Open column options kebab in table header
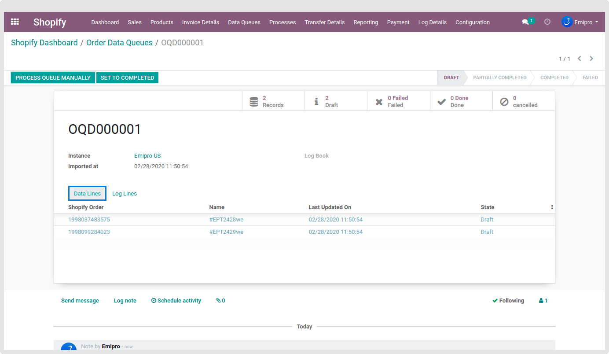 coord(552,207)
